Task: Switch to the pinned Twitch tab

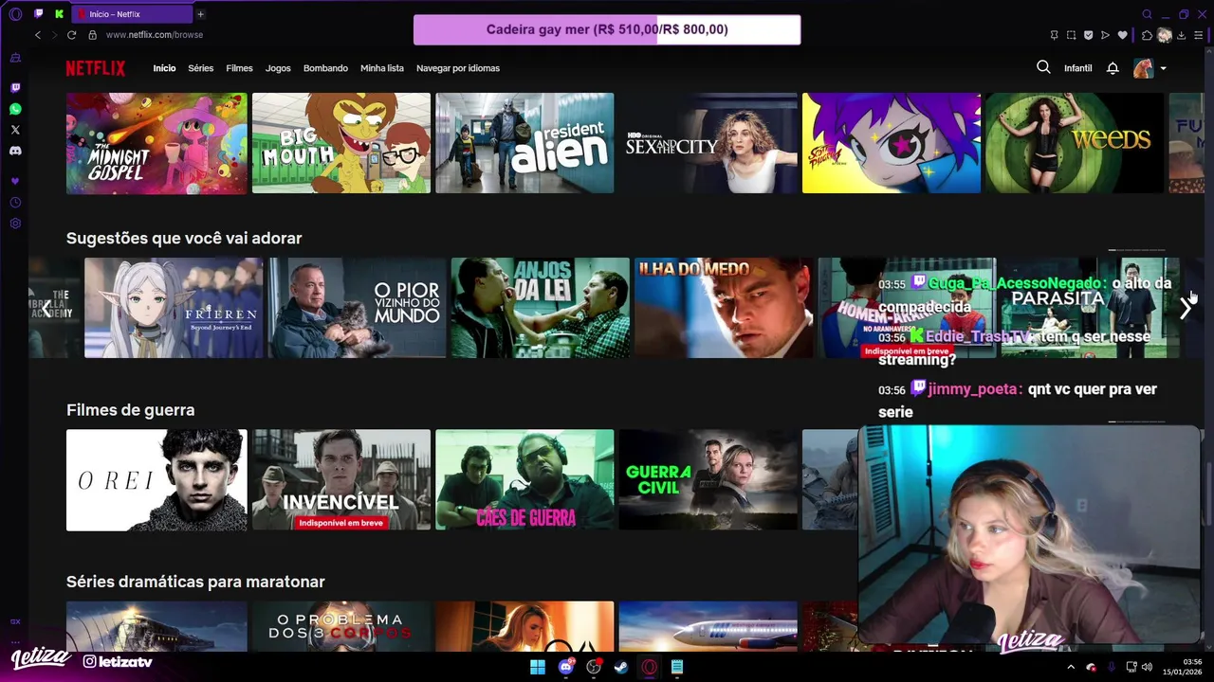Action: click(x=39, y=14)
